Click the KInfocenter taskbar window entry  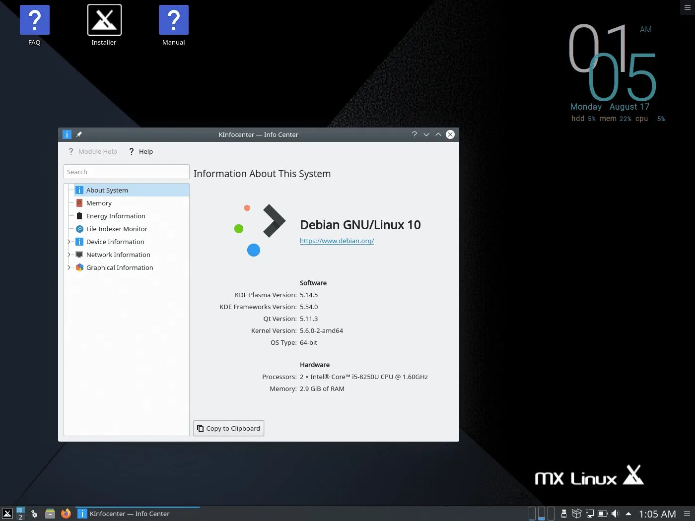[138, 514]
